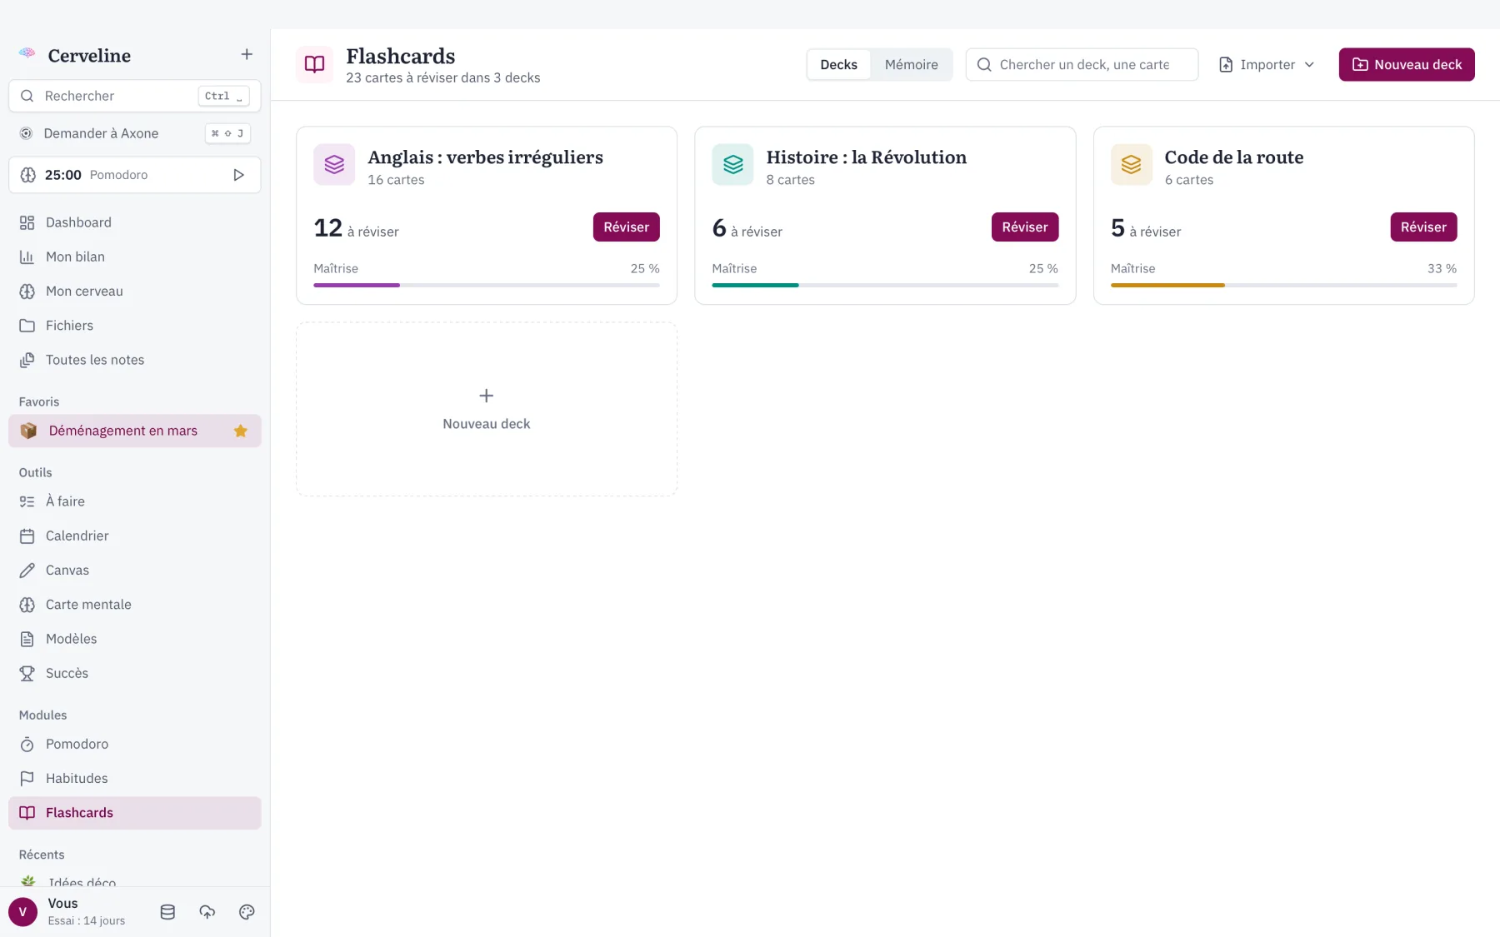Click the Code de la route mastery bar
This screenshot has width=1500, height=937.
point(1283,285)
